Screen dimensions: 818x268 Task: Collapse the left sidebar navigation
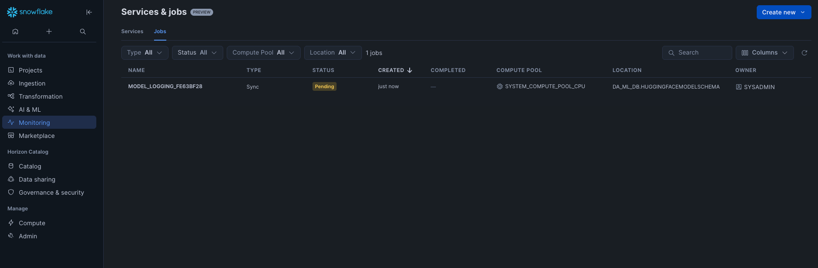[x=89, y=12]
